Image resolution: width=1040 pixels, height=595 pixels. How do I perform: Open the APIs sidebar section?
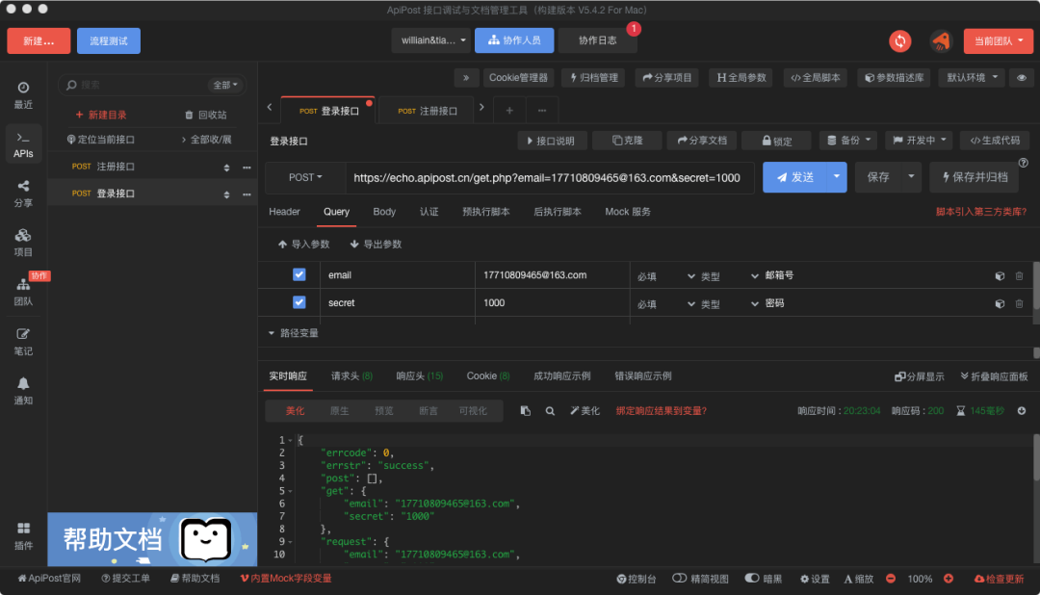point(23,144)
